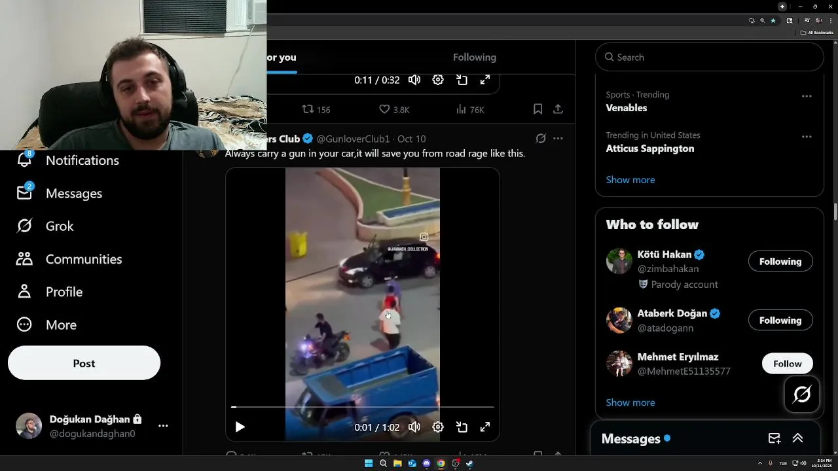Make the top 0:32 video fullscreen
This screenshot has width=838, height=471.
(x=485, y=80)
